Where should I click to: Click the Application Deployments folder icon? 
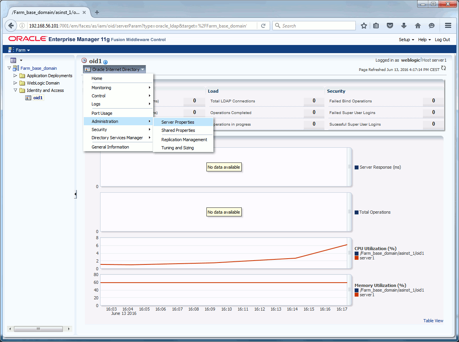point(22,76)
